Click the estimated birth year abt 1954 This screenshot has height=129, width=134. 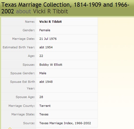46,47
